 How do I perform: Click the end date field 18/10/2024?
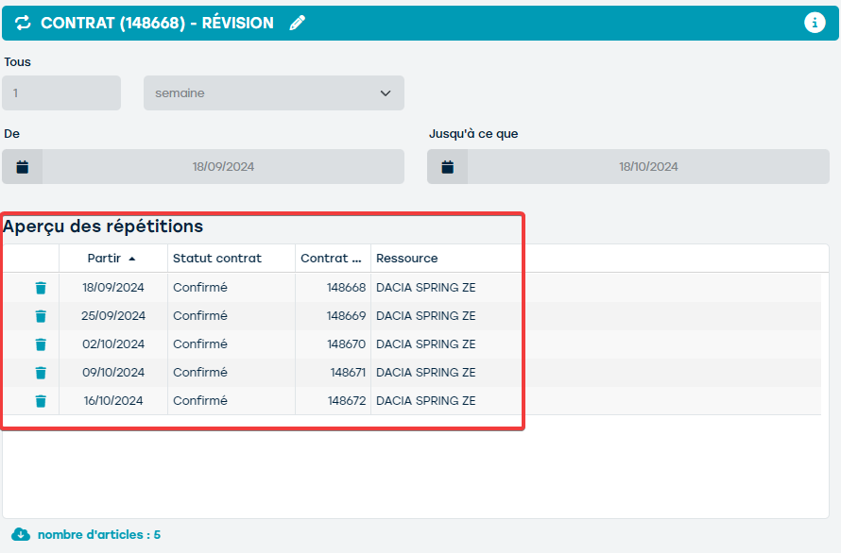pos(648,167)
